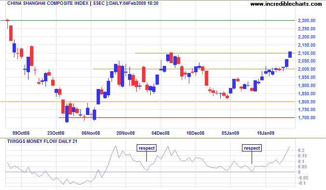Viewport: 326px width, 190px height.
Task: Click the -0.1 money flow axis label
Action: pyautogui.click(x=302, y=183)
